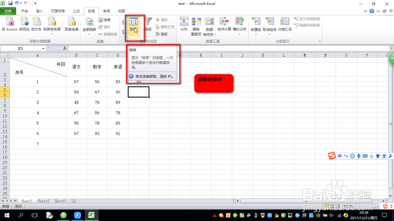Import data from text file (自文本)
394x221 pixels.
tap(36, 24)
